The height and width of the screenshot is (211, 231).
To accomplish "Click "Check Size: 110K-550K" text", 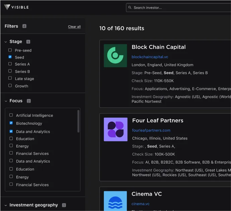I will click(x=153, y=81).
